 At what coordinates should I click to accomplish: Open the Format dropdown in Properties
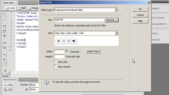(34, 85)
